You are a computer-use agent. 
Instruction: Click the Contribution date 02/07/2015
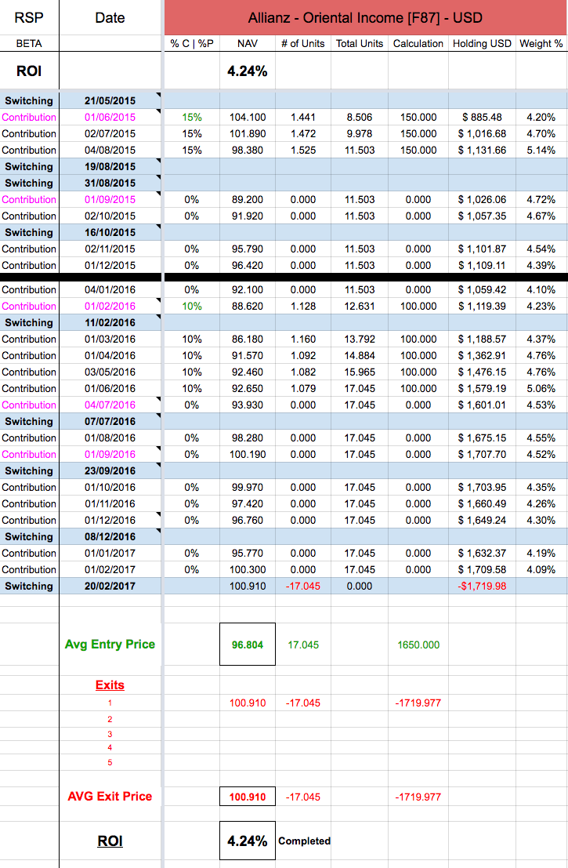[x=110, y=134]
